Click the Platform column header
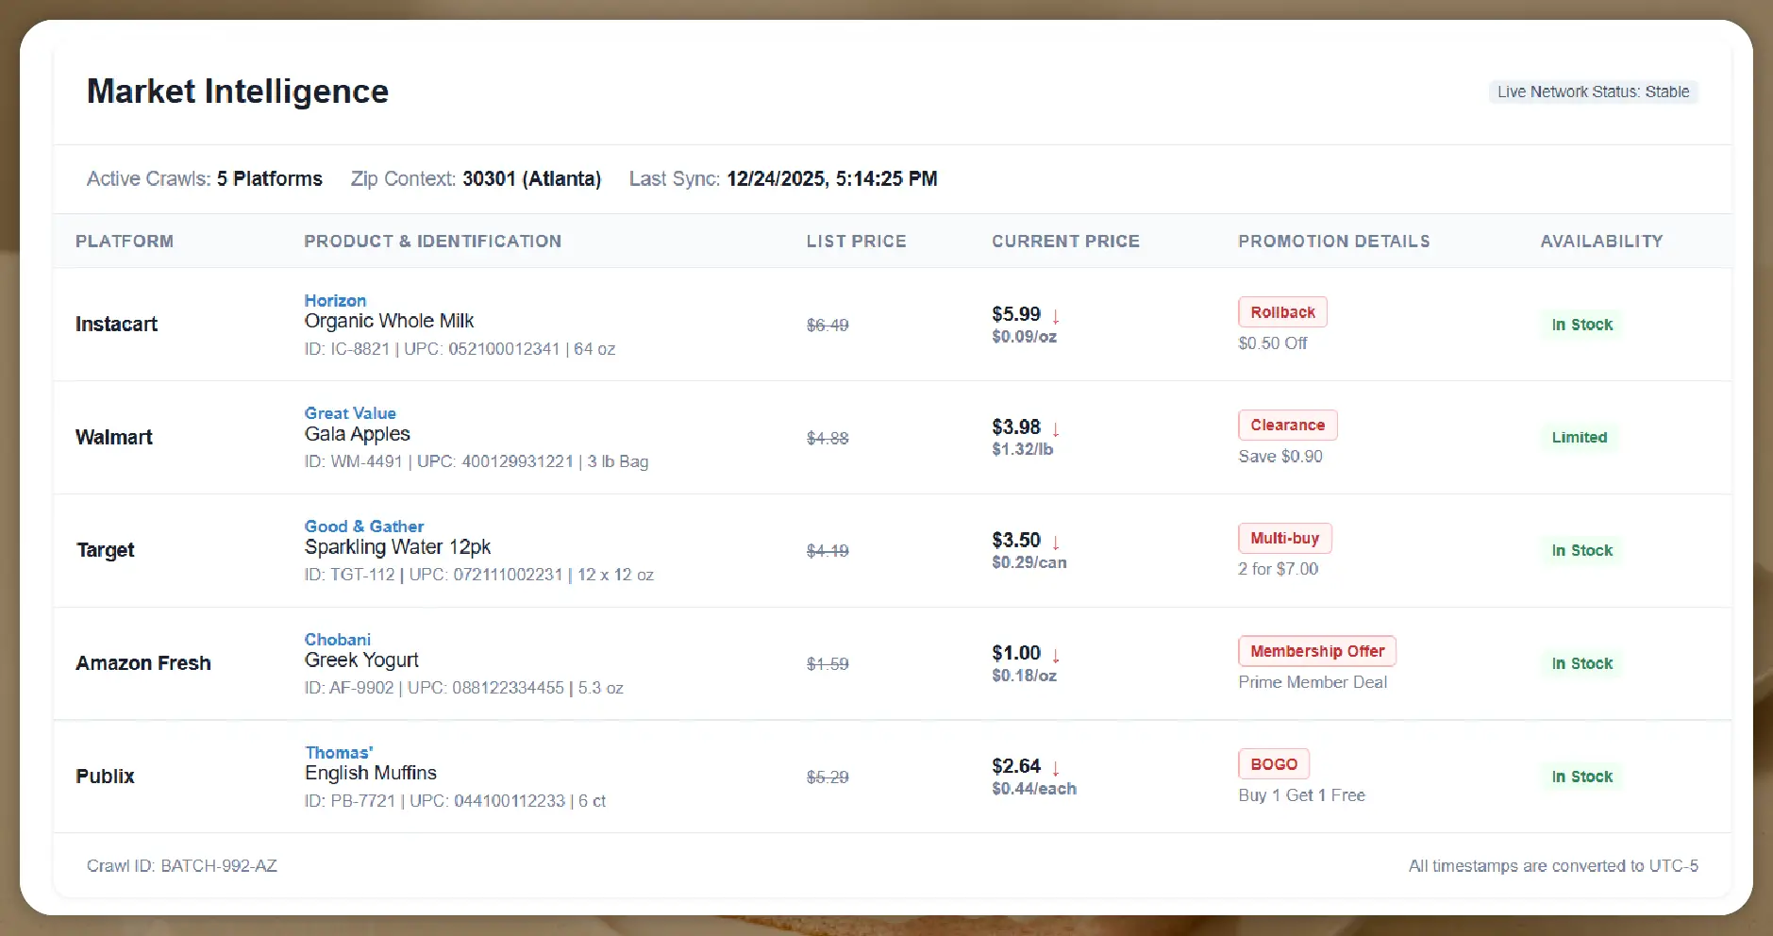Screen dimensions: 1773x936 (x=125, y=242)
